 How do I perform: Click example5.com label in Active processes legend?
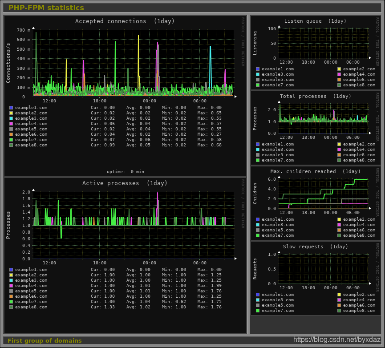[31, 291]
